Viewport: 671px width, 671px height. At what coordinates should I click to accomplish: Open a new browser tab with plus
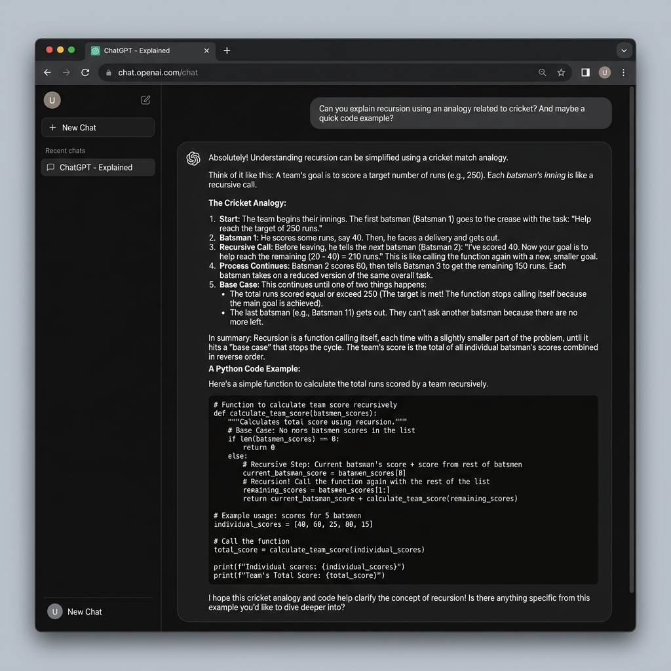[227, 50]
